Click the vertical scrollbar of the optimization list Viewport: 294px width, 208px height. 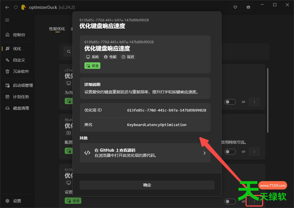point(268,100)
